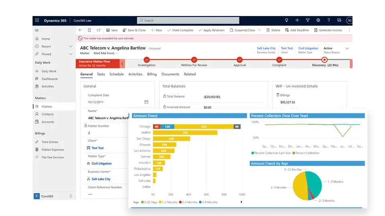Switch to the Billing tab

(152, 74)
